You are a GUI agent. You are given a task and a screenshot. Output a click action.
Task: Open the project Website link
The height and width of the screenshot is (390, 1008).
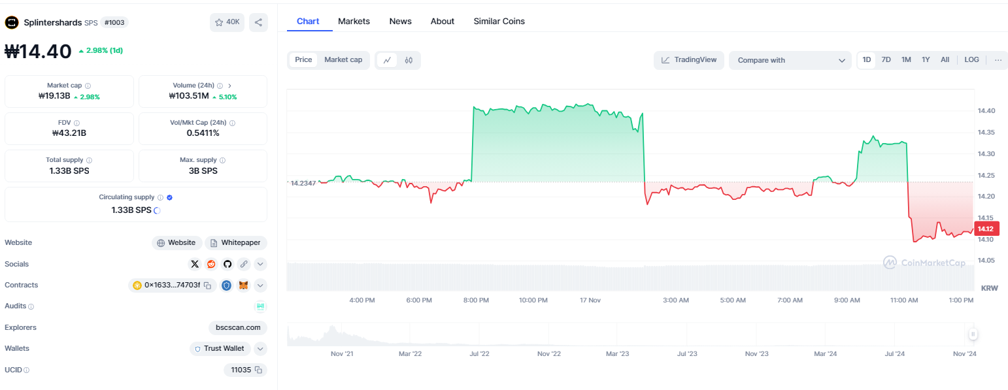(x=176, y=243)
